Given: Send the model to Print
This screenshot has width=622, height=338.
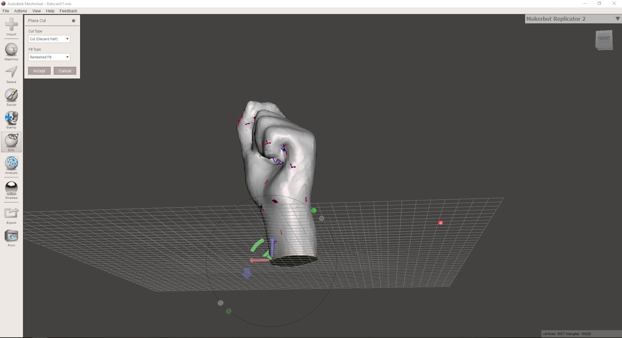Looking at the screenshot, I should [x=11, y=236].
